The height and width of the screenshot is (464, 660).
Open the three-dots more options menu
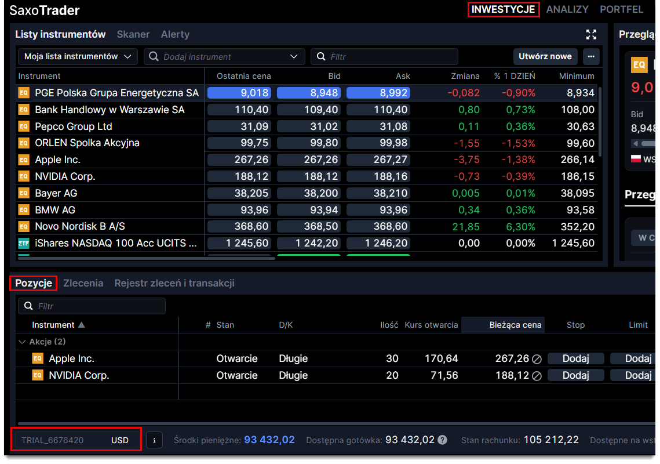(x=591, y=56)
